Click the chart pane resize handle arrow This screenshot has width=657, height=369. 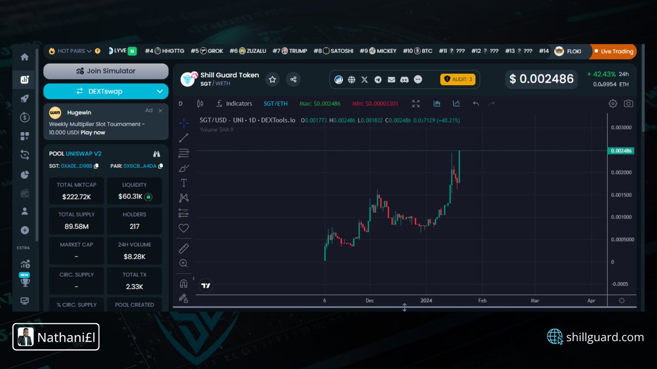point(405,307)
